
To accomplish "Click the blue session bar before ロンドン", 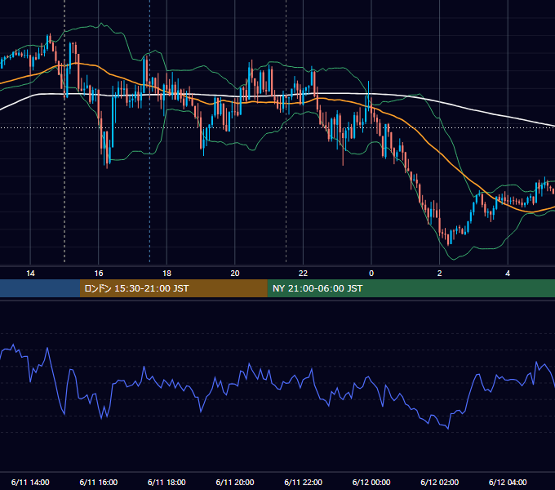I will click(x=40, y=288).
